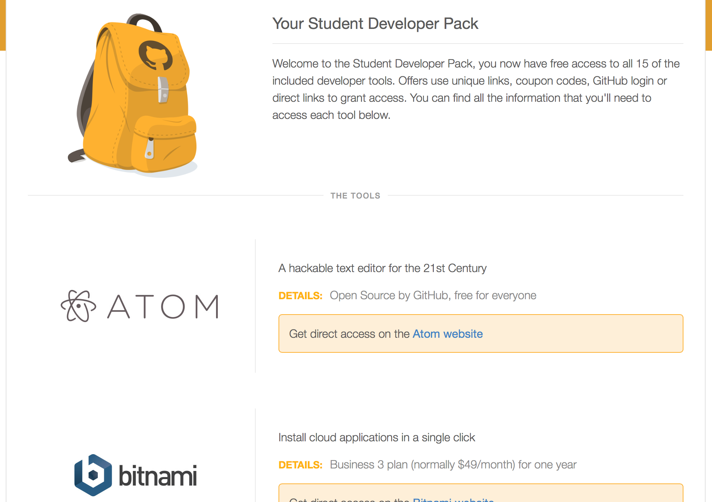
Task: Click the Your Student Developer Pack heading
Action: click(x=375, y=24)
